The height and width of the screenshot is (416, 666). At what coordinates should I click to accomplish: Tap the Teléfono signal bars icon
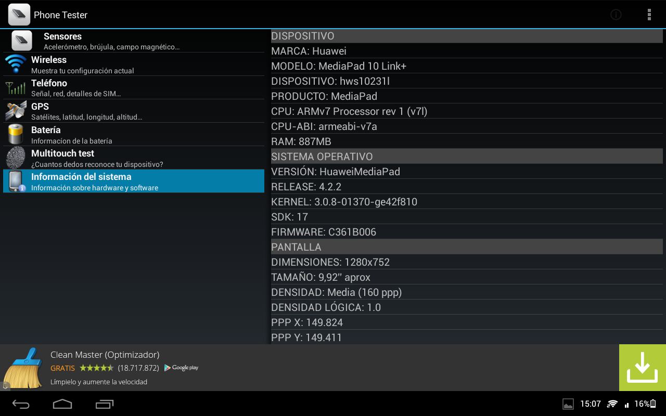tap(16, 87)
